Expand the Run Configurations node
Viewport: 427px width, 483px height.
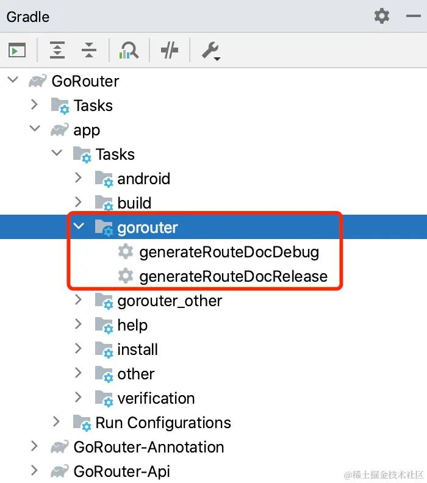pos(56,421)
